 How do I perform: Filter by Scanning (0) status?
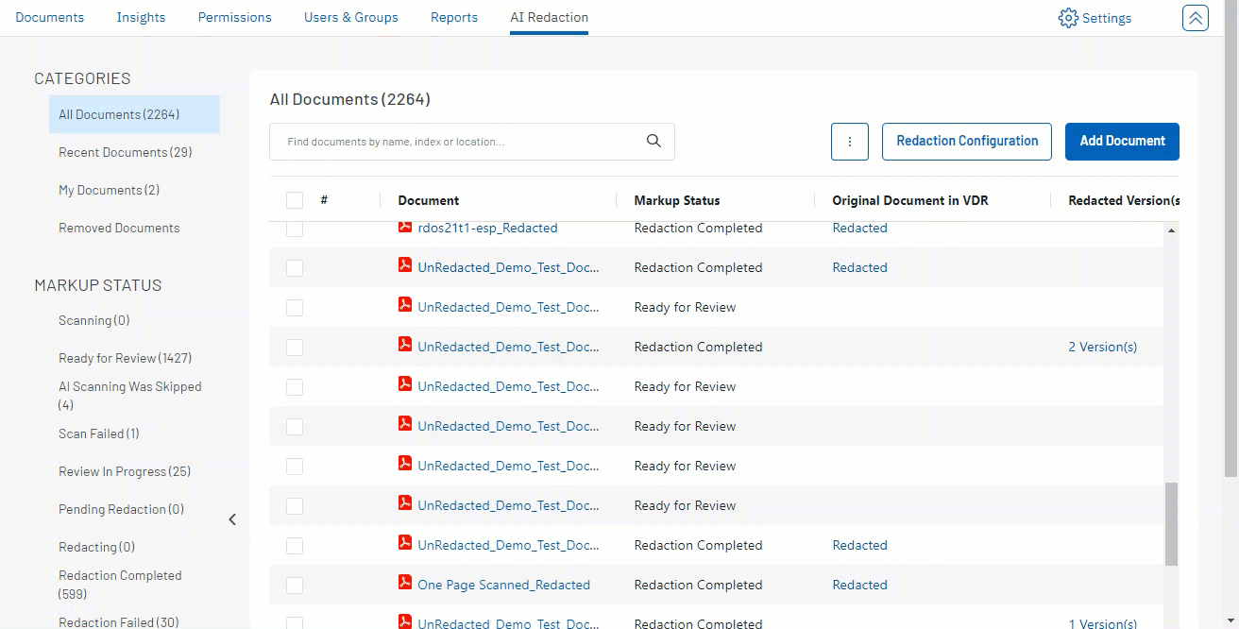pyautogui.click(x=94, y=320)
